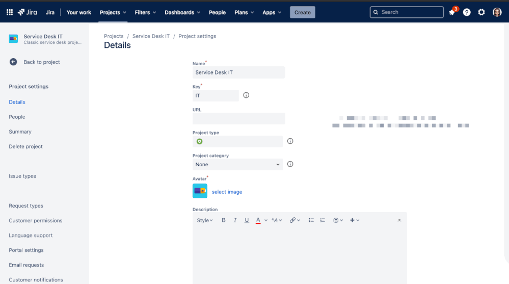Screen dimensions: 509x284
Task: Collapse the editor toolbar with chevrons icon
Action: (x=399, y=220)
